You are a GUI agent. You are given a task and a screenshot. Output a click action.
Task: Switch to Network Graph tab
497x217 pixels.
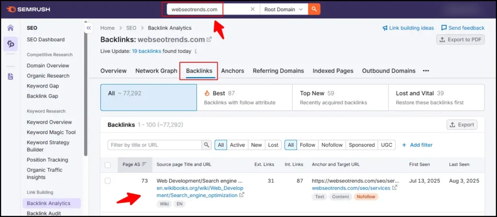pyautogui.click(x=156, y=71)
